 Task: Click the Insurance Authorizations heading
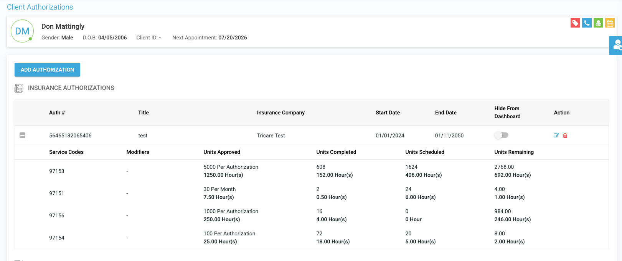click(71, 88)
